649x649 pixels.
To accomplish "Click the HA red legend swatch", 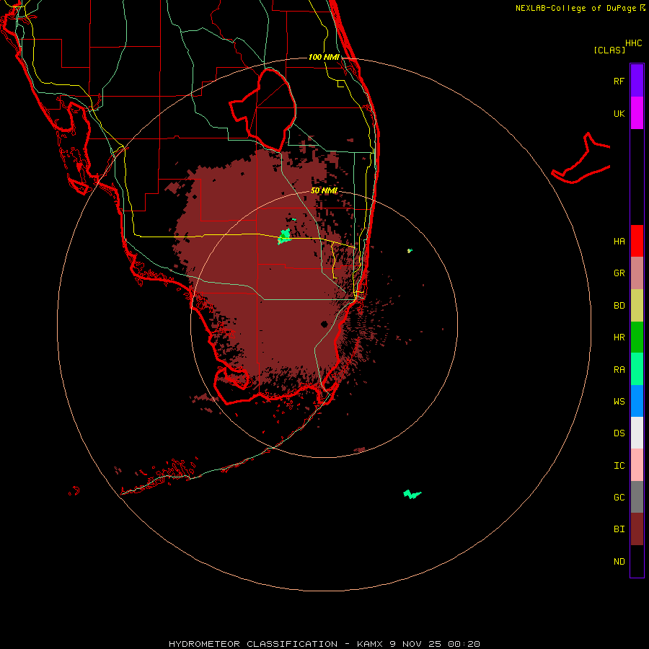I will 637,241.
